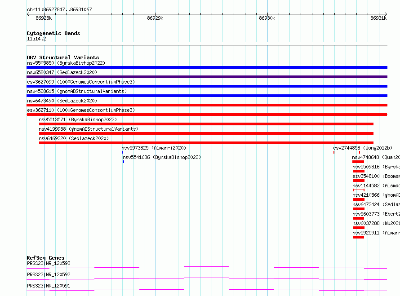Click the red bar under nsv4199988
The width and height of the screenshot is (400, 296).
pos(206,133)
